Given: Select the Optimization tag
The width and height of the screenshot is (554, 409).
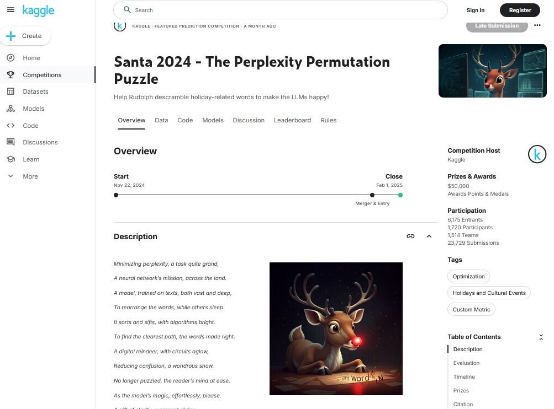Looking at the screenshot, I should [468, 276].
